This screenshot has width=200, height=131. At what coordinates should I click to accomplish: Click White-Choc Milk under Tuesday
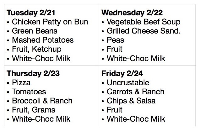[x=41, y=59]
